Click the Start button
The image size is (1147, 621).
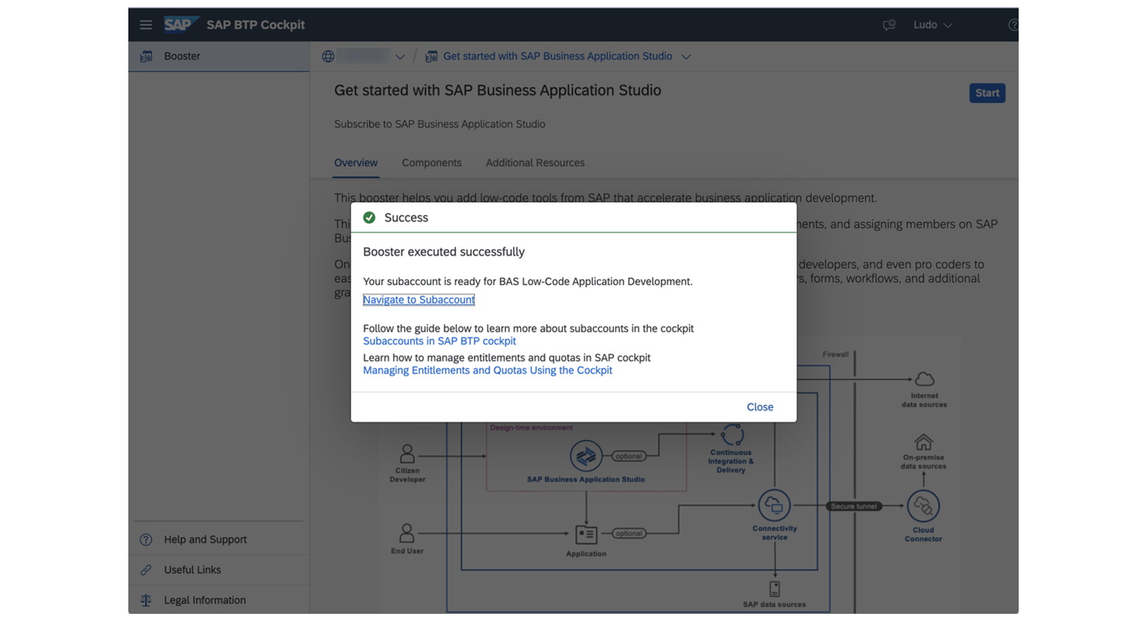pos(987,93)
